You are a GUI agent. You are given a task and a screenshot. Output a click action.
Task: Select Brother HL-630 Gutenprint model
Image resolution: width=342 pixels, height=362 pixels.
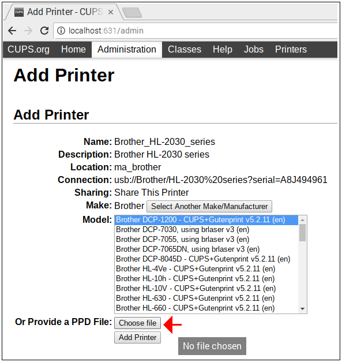click(x=206, y=298)
